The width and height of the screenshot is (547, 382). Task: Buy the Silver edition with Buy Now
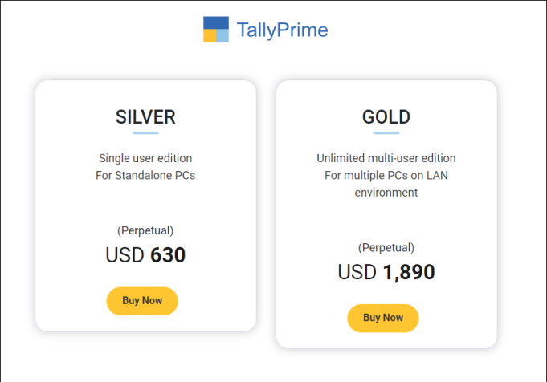(x=142, y=301)
